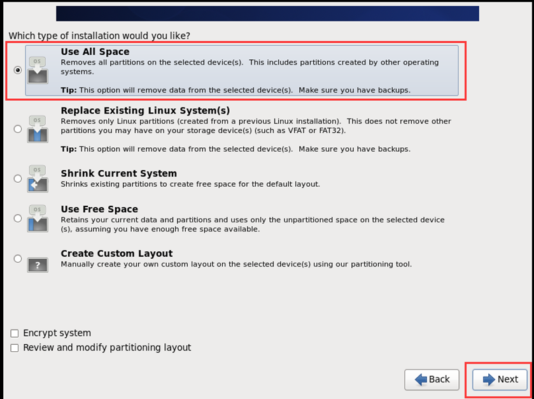Image resolution: width=534 pixels, height=399 pixels.
Task: Click the Use All Space heading
Action: [95, 52]
